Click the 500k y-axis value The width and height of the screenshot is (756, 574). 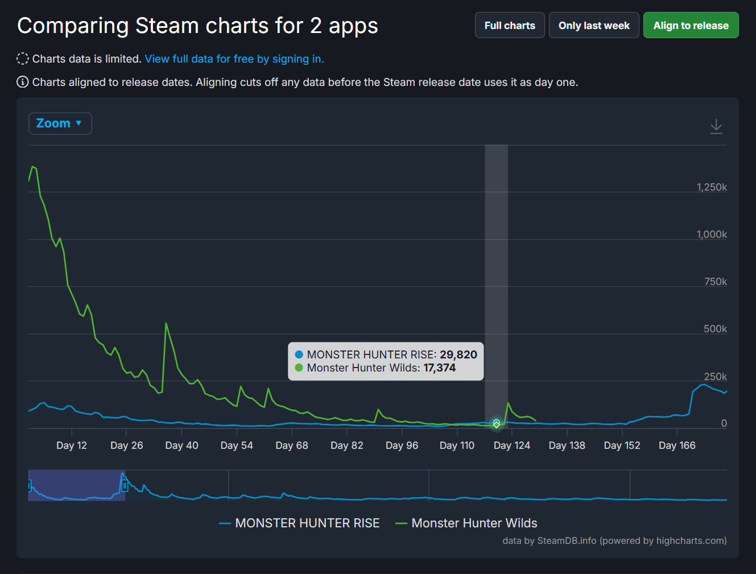[x=715, y=329]
